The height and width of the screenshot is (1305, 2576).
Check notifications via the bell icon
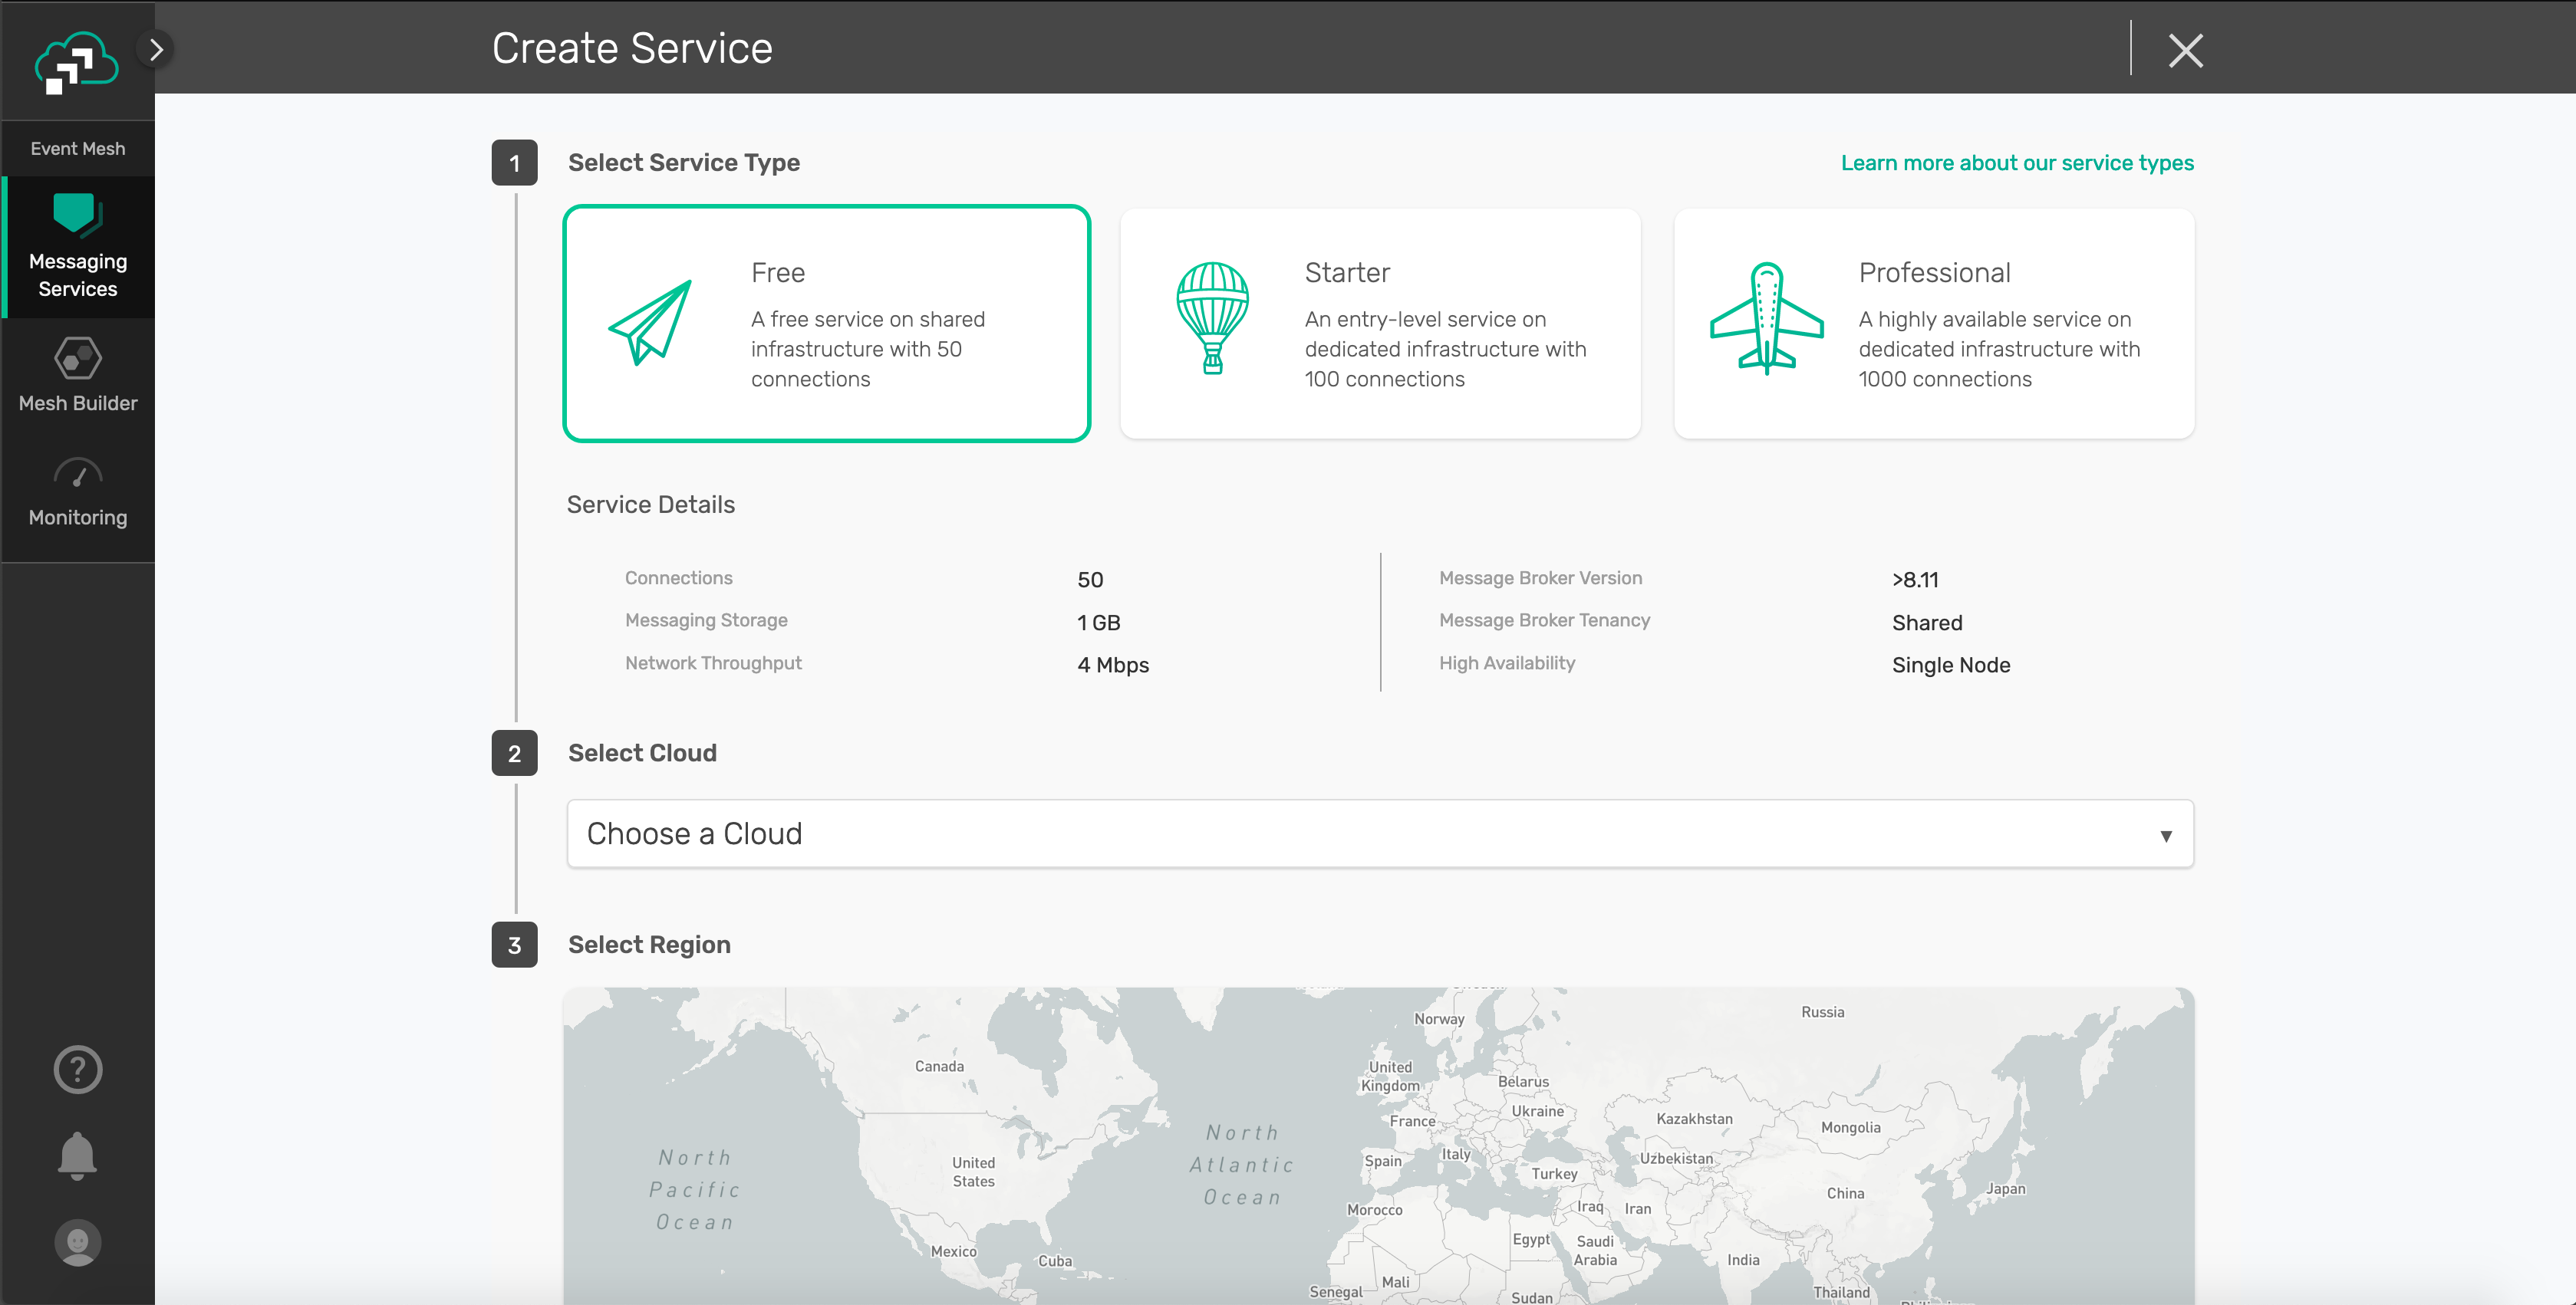77,1155
